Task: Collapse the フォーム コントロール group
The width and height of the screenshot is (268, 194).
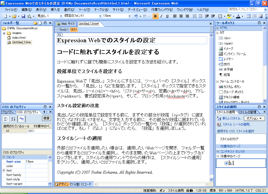Action: [217, 82]
